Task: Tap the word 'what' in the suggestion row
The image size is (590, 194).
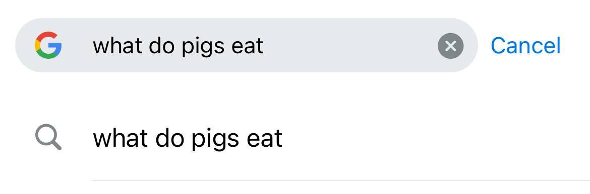Action: click(x=120, y=138)
